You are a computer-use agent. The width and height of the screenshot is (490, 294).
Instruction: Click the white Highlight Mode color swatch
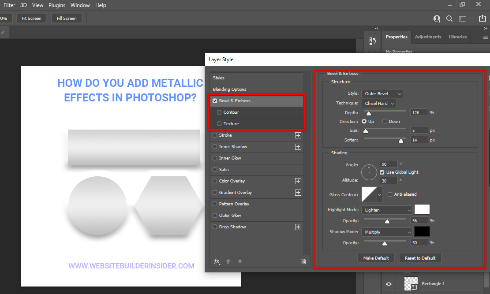[422, 209]
